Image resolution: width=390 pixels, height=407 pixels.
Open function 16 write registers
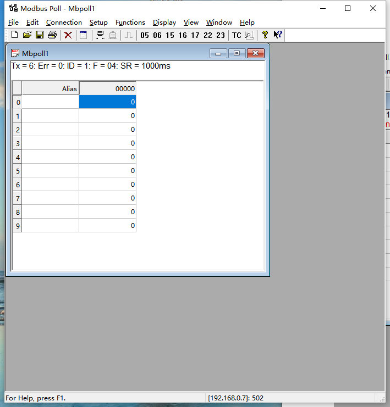183,35
